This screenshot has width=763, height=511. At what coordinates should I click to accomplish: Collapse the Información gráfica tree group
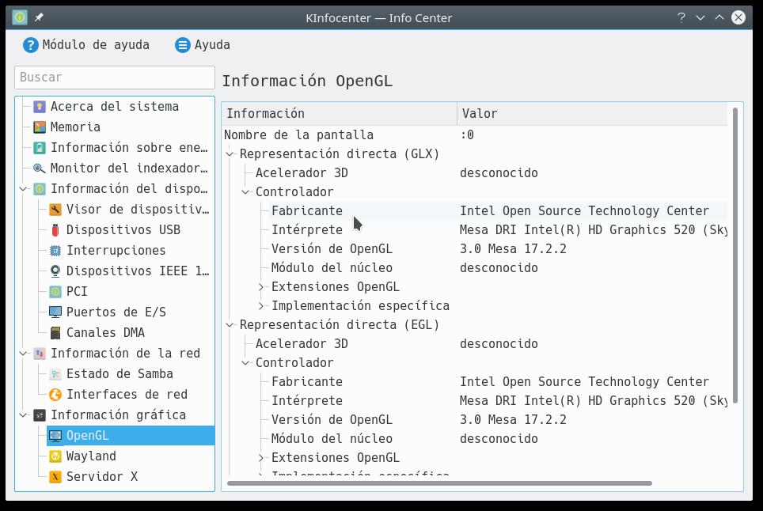click(x=23, y=415)
